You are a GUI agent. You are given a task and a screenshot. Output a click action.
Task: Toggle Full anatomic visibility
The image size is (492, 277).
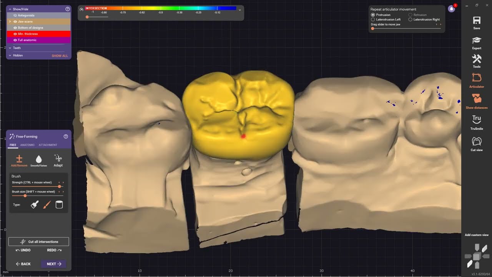tap(15, 40)
